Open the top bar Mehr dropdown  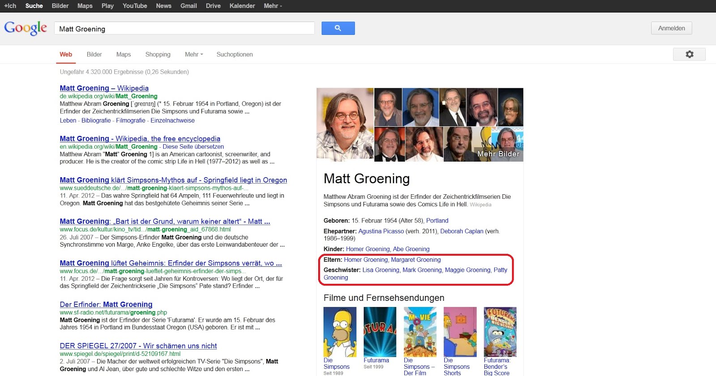[x=273, y=6]
